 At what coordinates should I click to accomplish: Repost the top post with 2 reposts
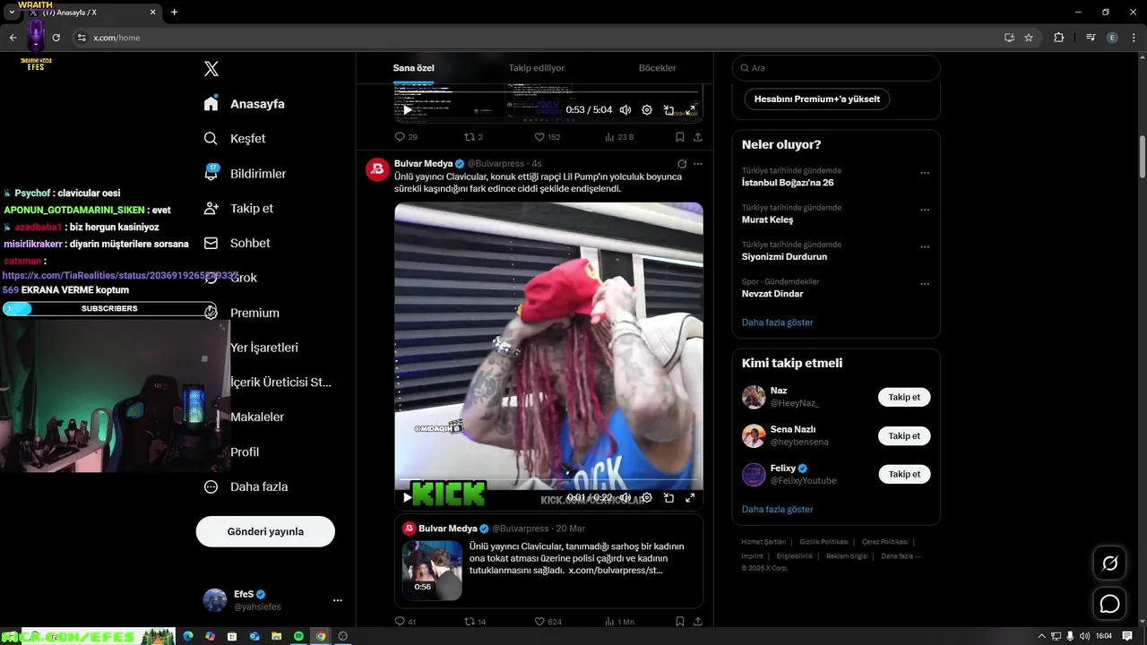click(473, 137)
